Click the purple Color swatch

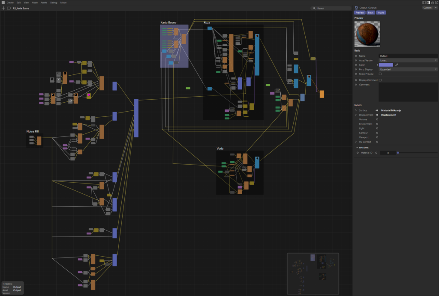(386, 65)
